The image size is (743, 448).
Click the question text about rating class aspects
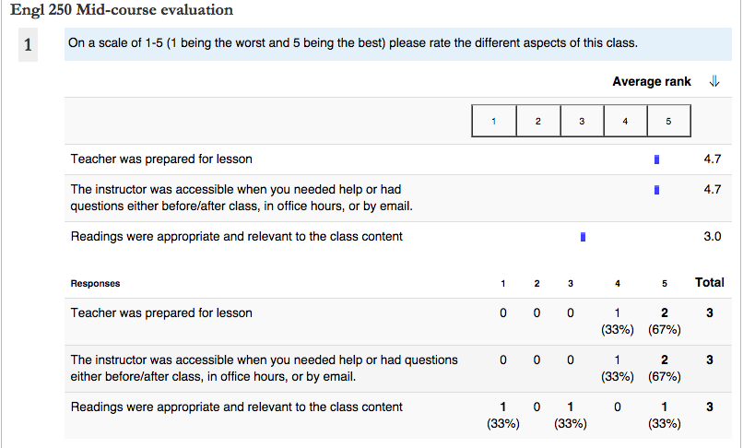[353, 43]
